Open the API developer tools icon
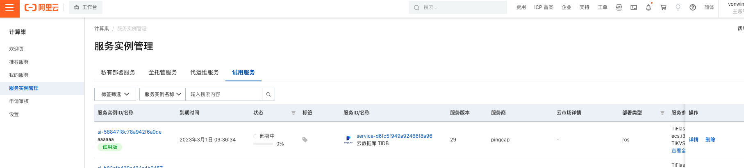Screen dimensions: 744x168 pyautogui.click(x=619, y=7)
